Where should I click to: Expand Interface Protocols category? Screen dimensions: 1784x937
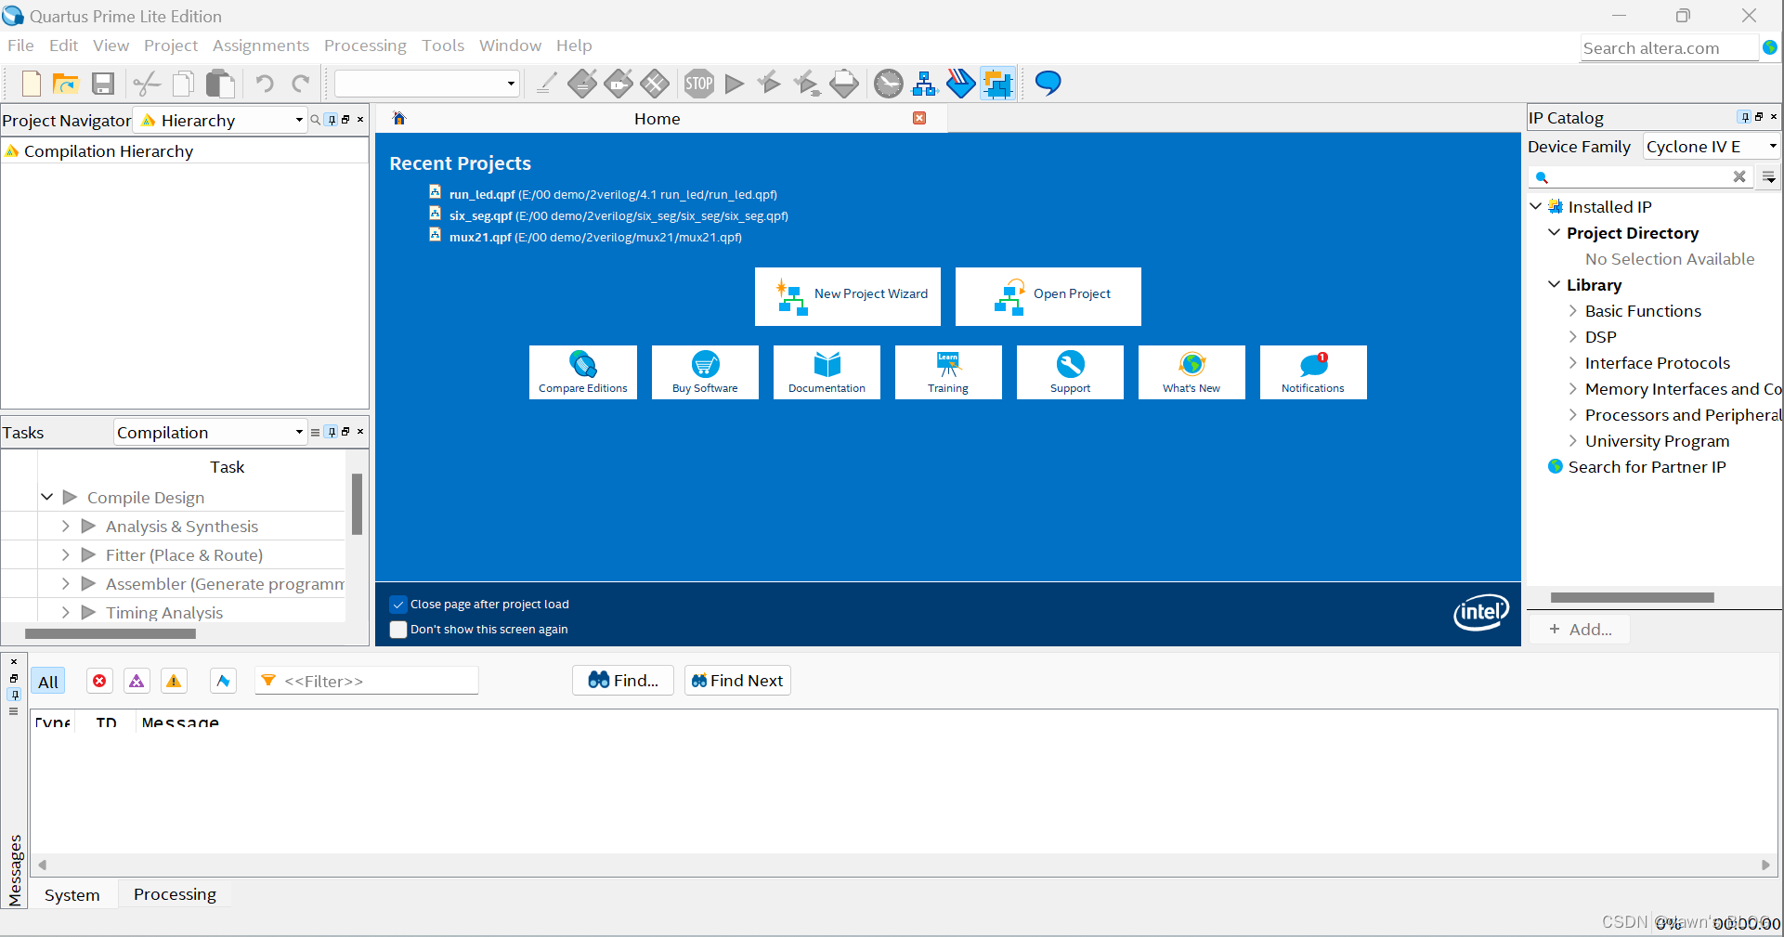pos(1572,362)
